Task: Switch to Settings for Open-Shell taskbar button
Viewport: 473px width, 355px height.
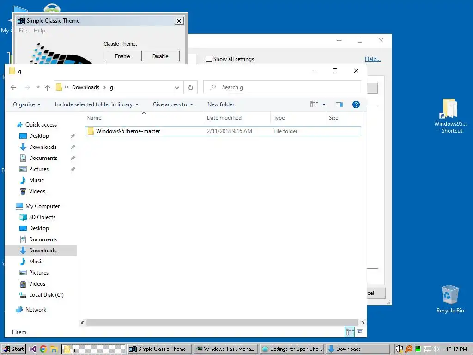Action: coord(292,349)
